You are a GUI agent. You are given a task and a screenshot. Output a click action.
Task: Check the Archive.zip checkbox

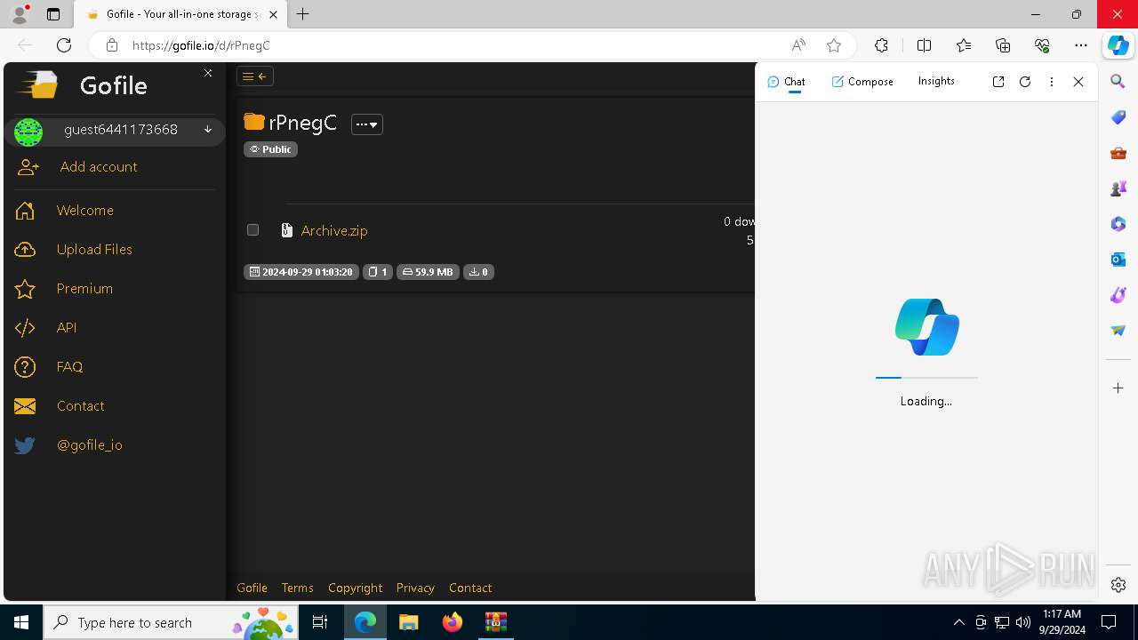click(252, 229)
